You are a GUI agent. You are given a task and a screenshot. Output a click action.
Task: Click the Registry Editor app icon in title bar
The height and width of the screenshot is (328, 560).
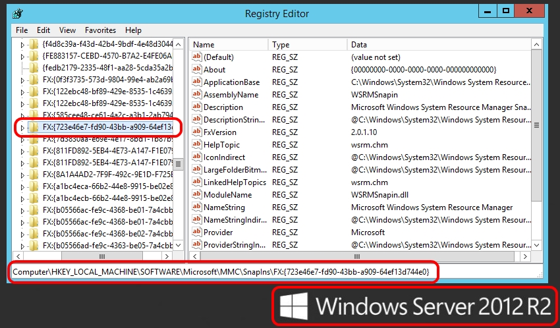(17, 14)
